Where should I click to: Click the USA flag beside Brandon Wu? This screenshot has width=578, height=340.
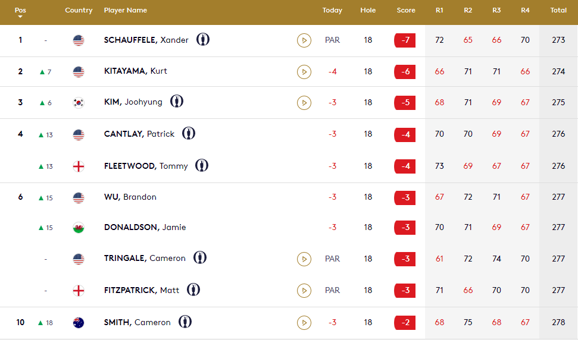click(x=79, y=197)
